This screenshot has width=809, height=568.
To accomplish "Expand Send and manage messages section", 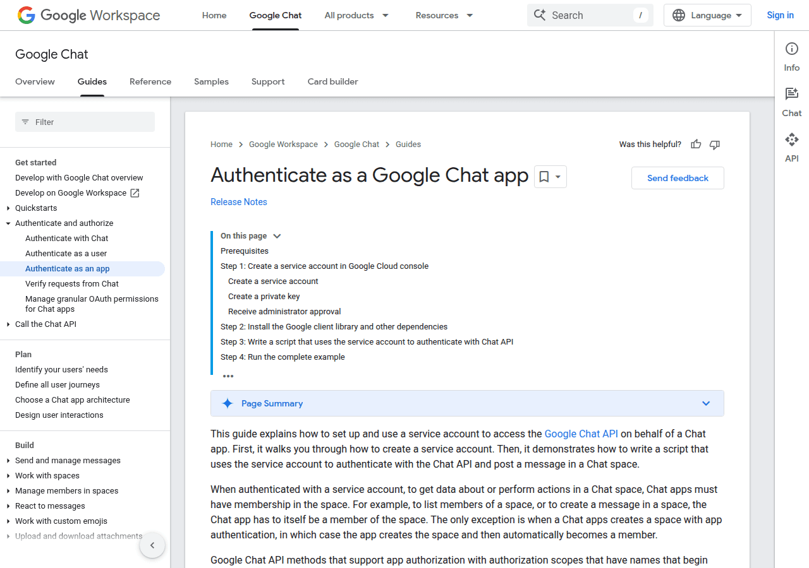I will pos(8,461).
